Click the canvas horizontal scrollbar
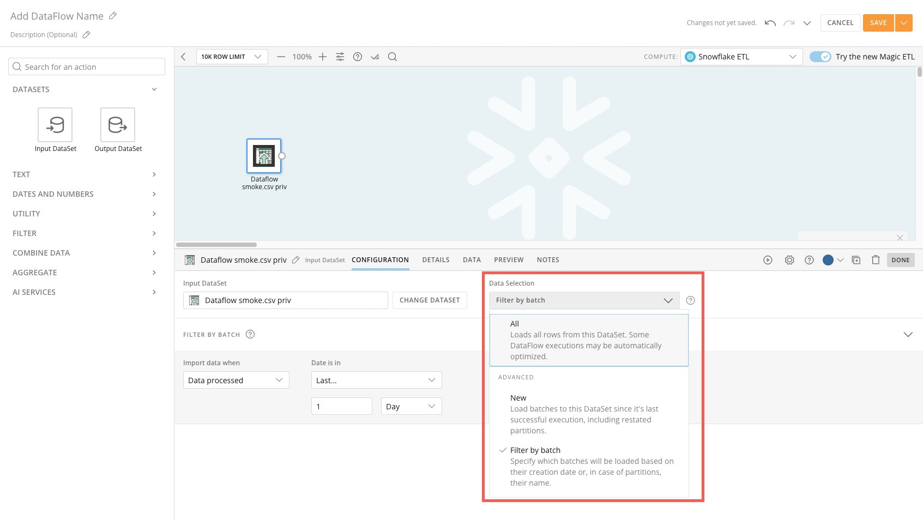This screenshot has width=923, height=520. [x=216, y=245]
